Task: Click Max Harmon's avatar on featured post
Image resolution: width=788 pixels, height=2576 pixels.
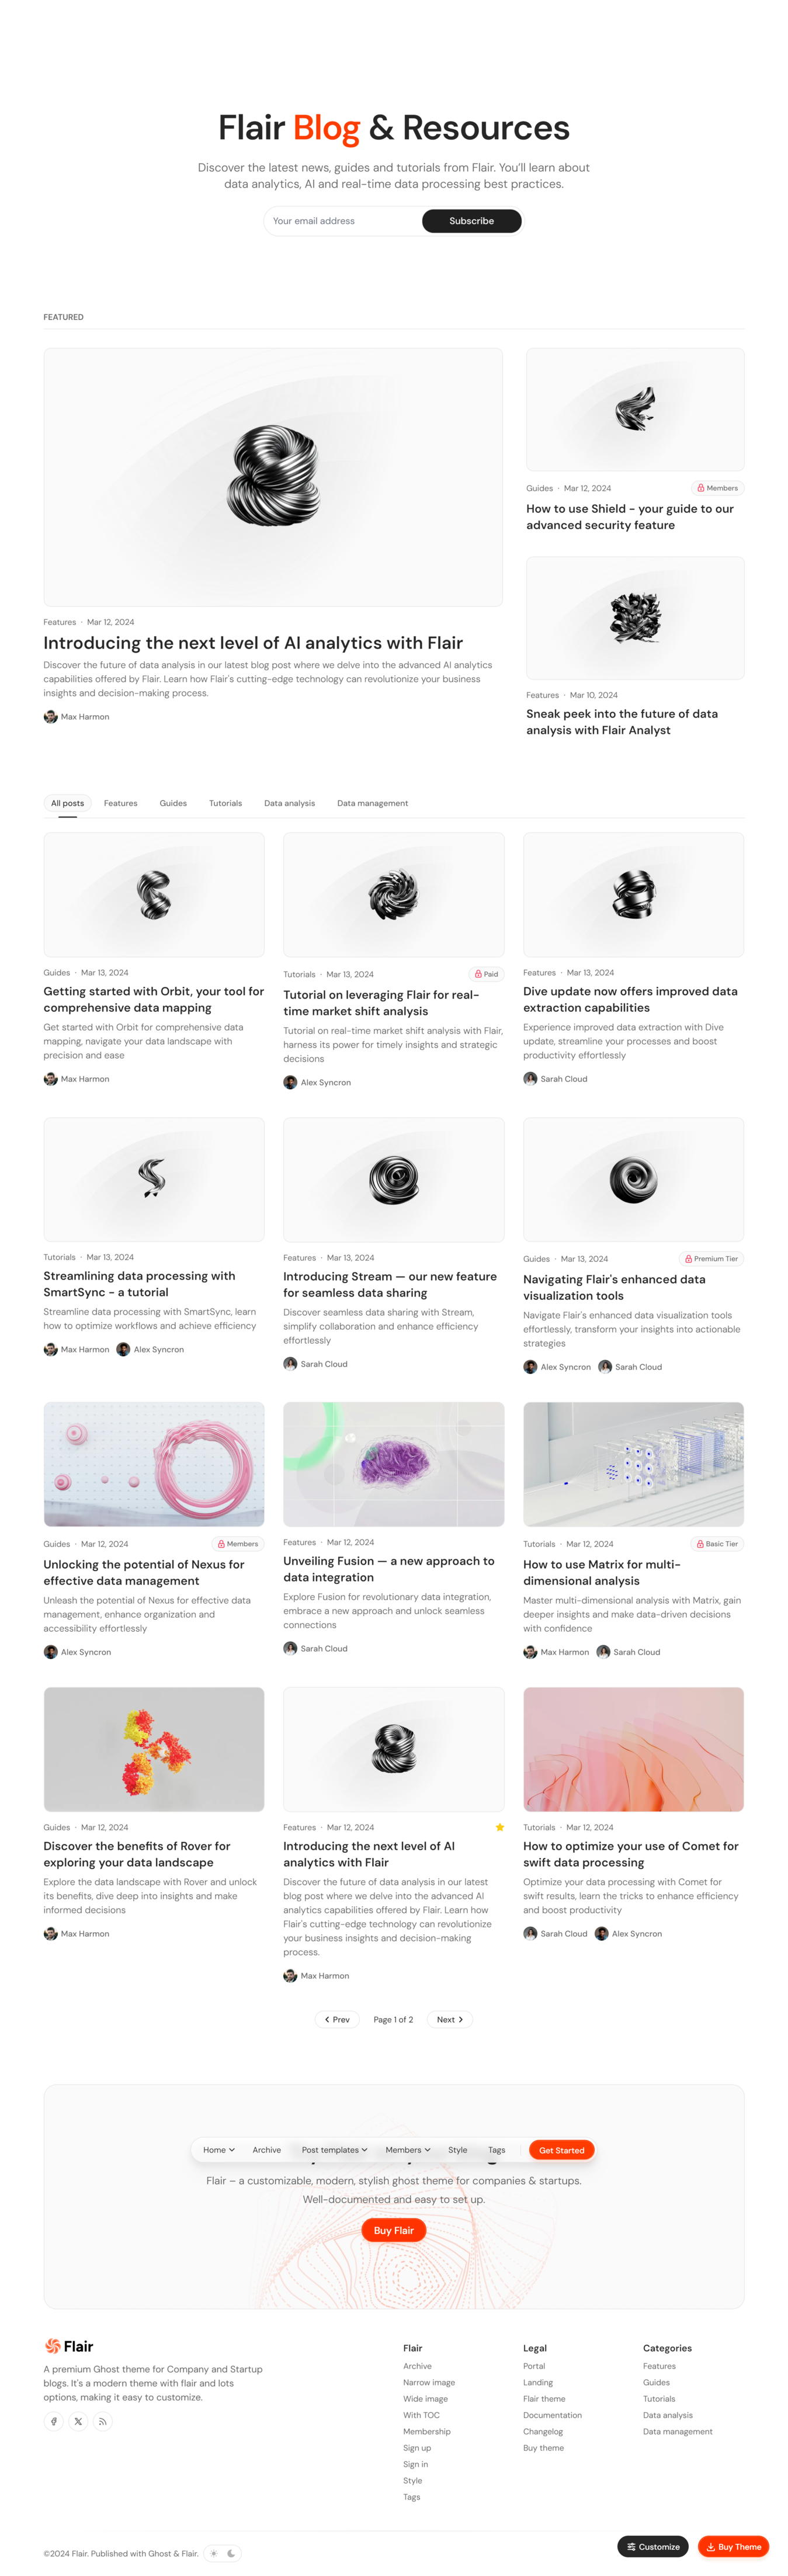Action: 50,716
